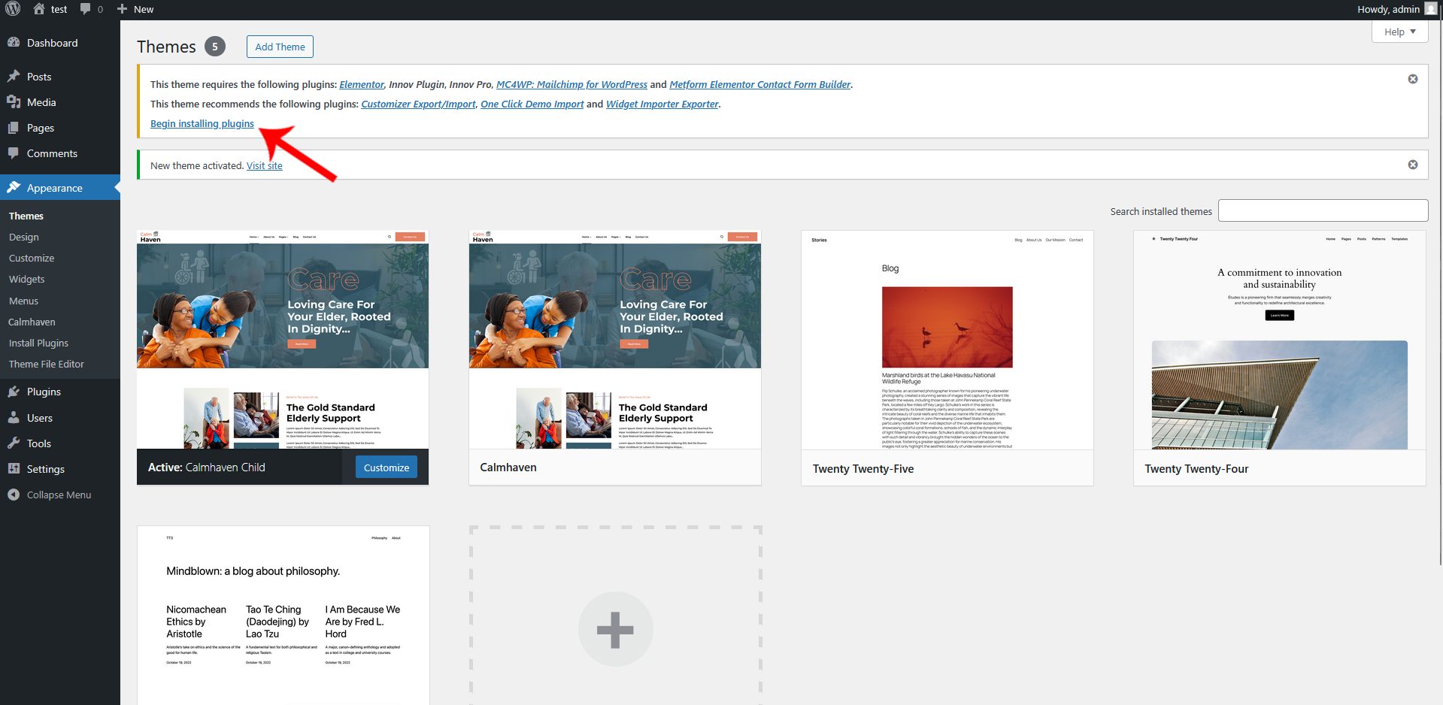1443x705 pixels.
Task: Click the Search installed themes field
Action: pos(1322,210)
